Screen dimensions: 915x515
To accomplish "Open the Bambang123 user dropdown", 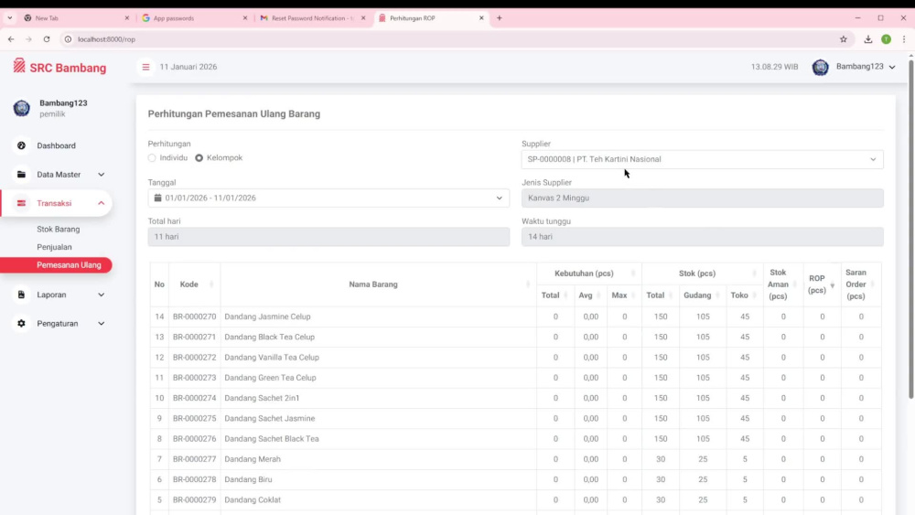I will (866, 67).
